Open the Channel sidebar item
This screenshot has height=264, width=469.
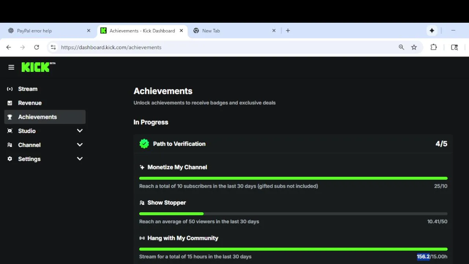click(45, 145)
